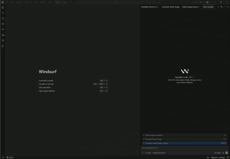
Task: Select the New Cascade tab
Action: 208,7
